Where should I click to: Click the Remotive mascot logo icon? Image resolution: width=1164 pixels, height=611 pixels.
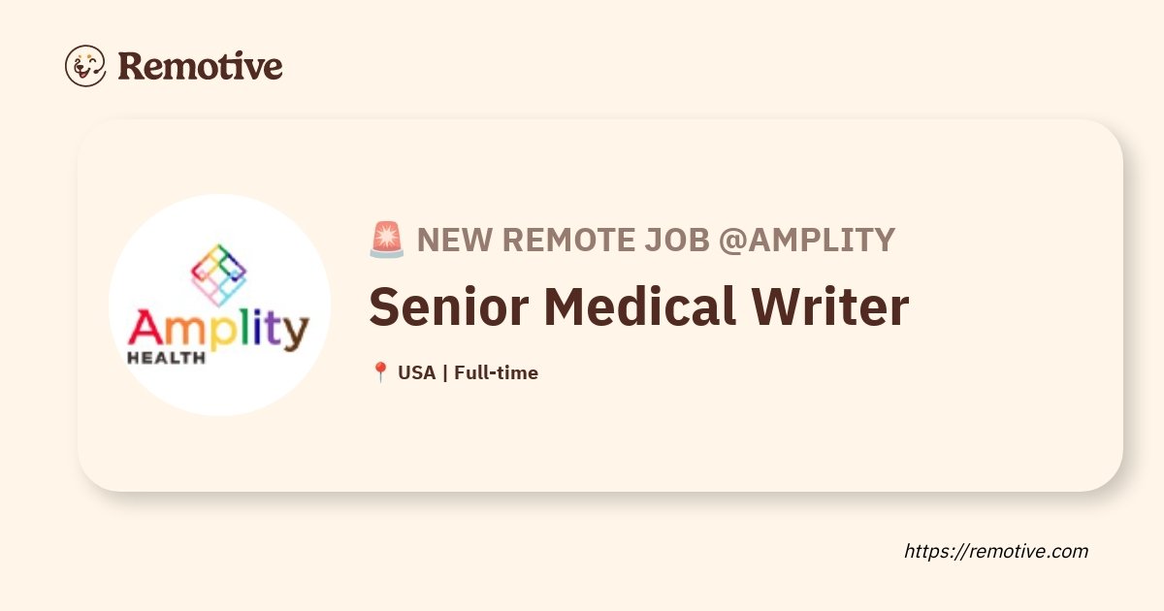pyautogui.click(x=85, y=66)
